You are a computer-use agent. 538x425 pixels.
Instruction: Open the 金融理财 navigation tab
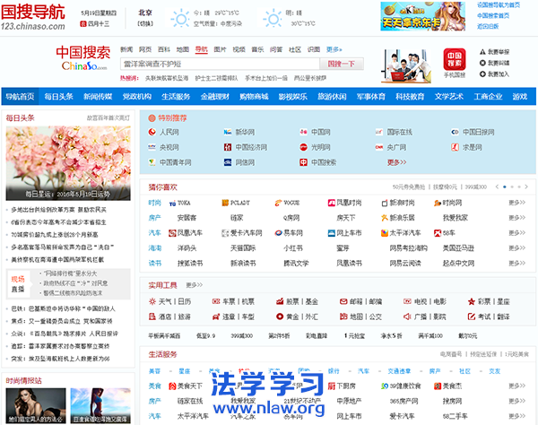215,97
